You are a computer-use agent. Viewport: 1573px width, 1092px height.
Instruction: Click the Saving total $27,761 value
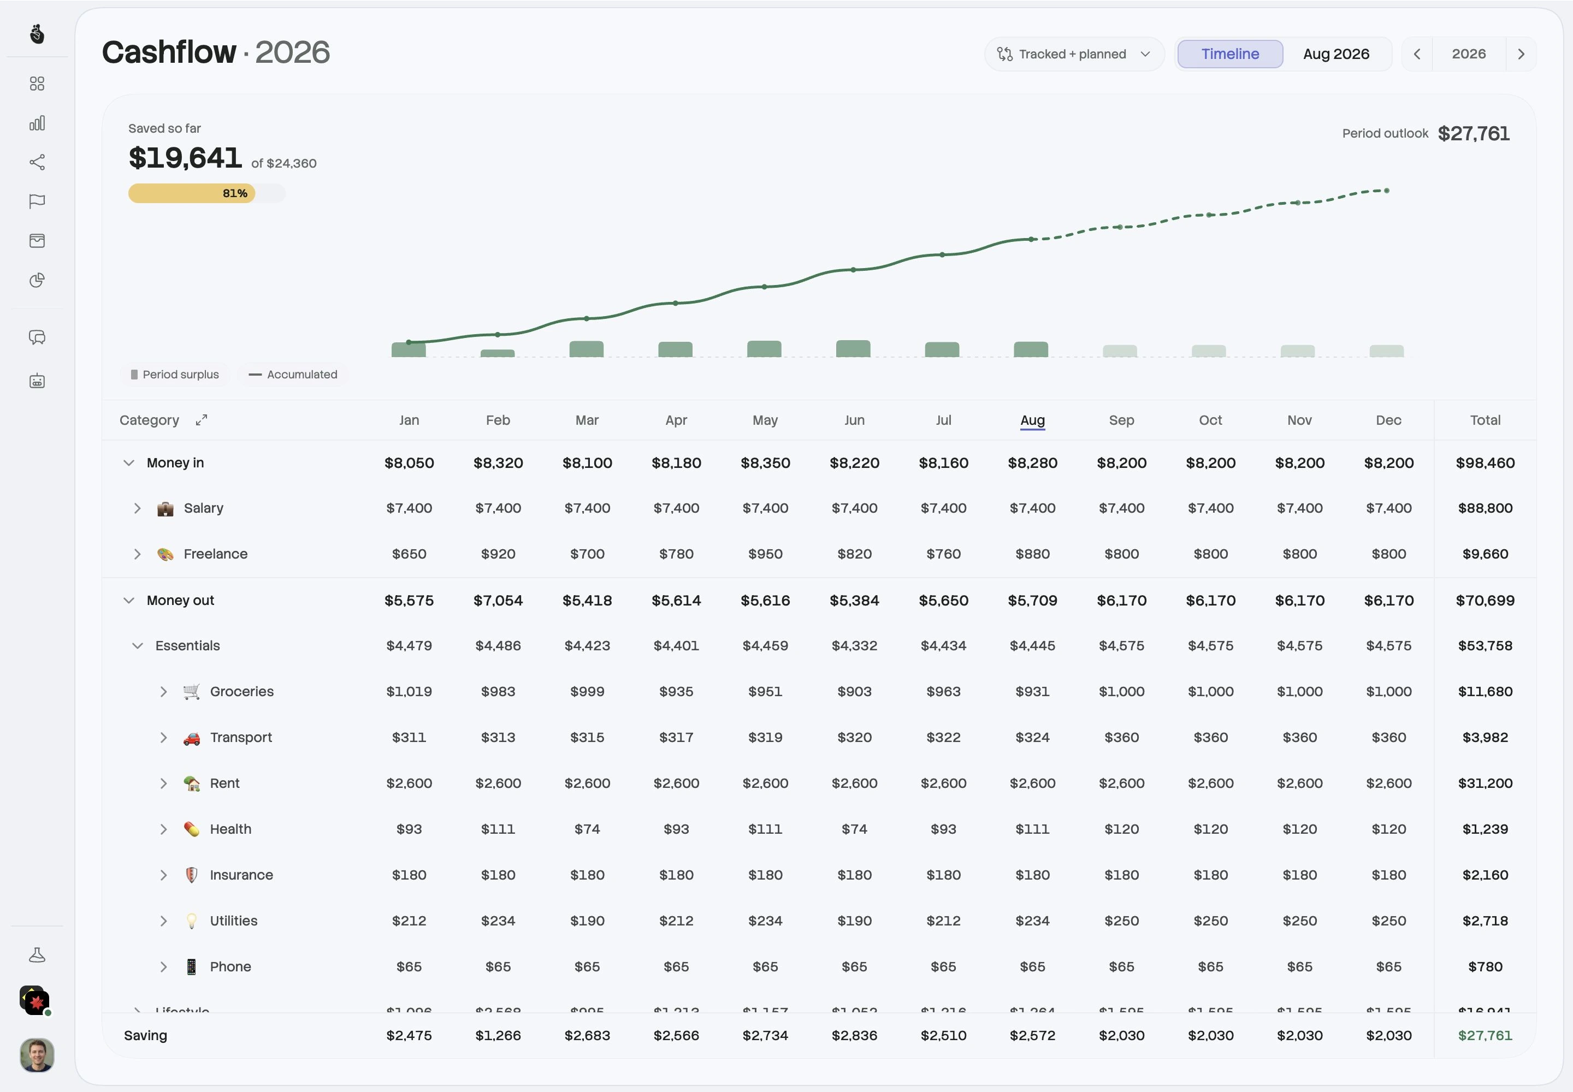[1485, 1036]
